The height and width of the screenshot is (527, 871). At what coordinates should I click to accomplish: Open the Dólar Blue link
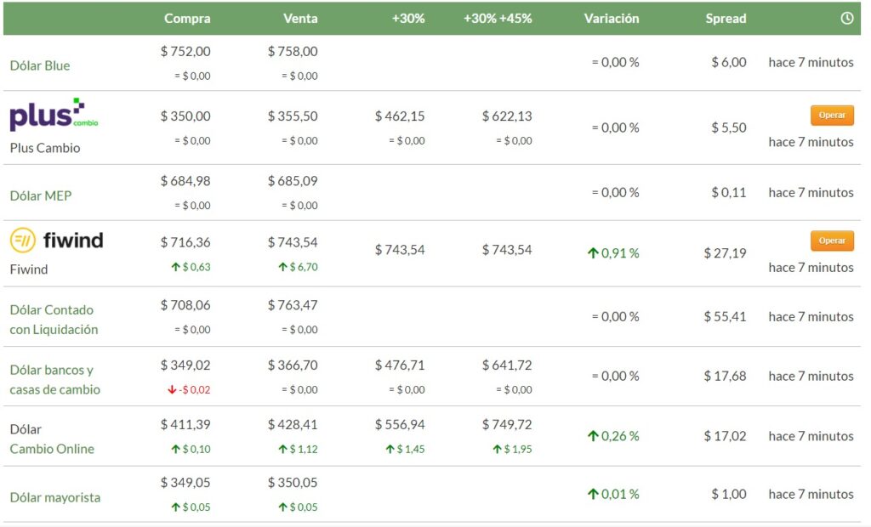click(40, 65)
